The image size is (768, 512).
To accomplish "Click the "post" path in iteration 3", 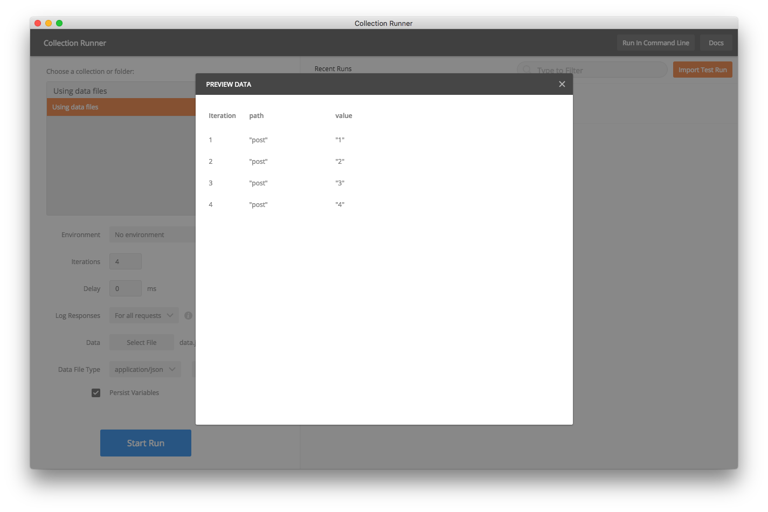I will [258, 183].
